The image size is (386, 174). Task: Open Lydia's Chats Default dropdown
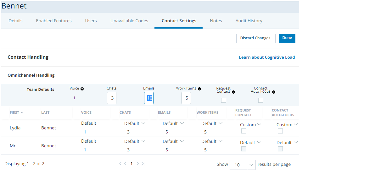coord(135,123)
